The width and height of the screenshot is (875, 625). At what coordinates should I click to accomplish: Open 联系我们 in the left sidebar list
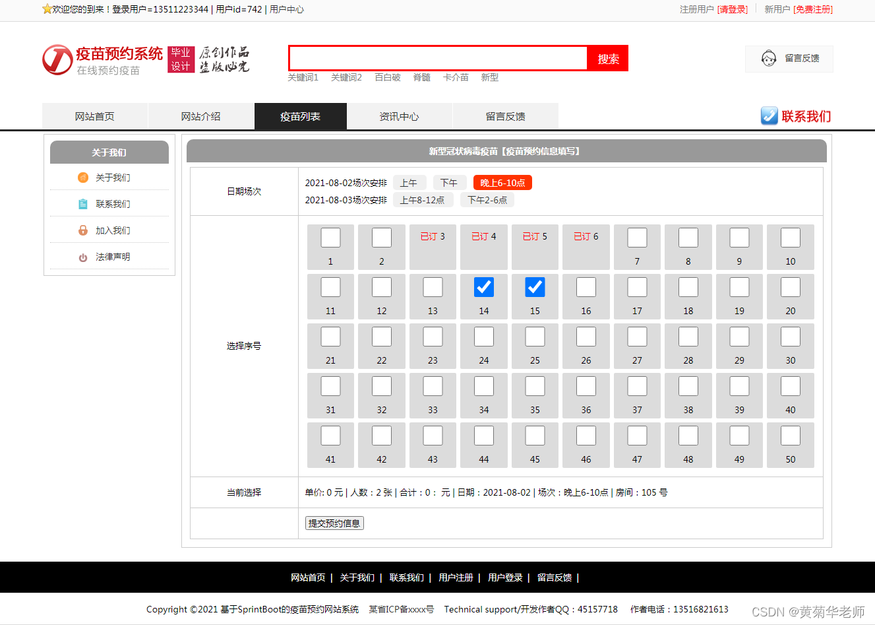click(x=113, y=204)
